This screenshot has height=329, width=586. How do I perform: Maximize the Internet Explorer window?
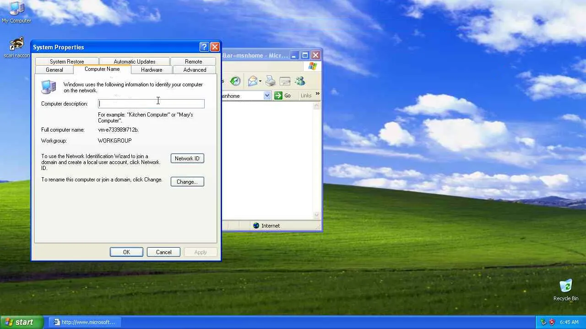[305, 55]
